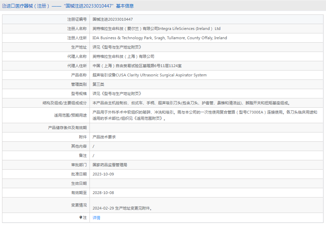
Task: Click the 附件 label
Action: [83, 137]
